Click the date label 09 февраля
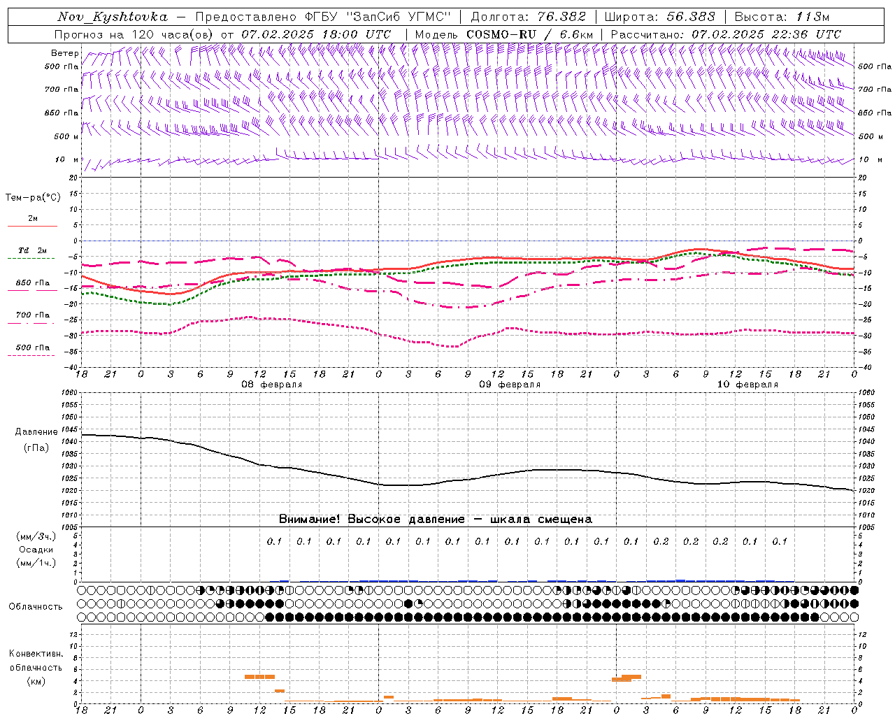Image resolution: width=895 pixels, height=716 pixels. (x=510, y=385)
